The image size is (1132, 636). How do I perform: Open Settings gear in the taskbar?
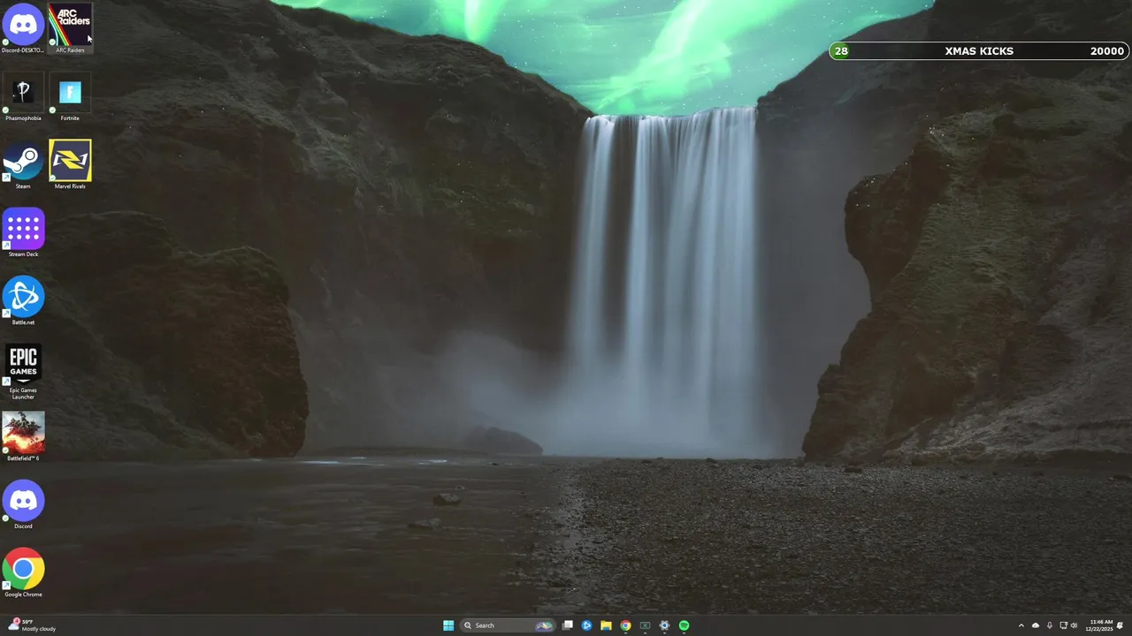tap(664, 625)
